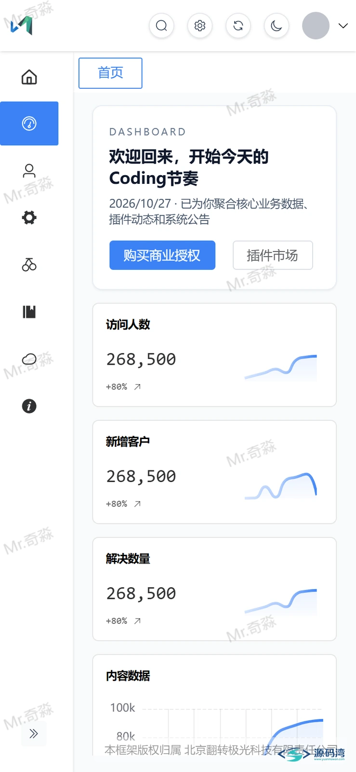Click the arrow icon in 新增客户 card
Screen dimensions: 356x772
pyautogui.click(x=137, y=504)
